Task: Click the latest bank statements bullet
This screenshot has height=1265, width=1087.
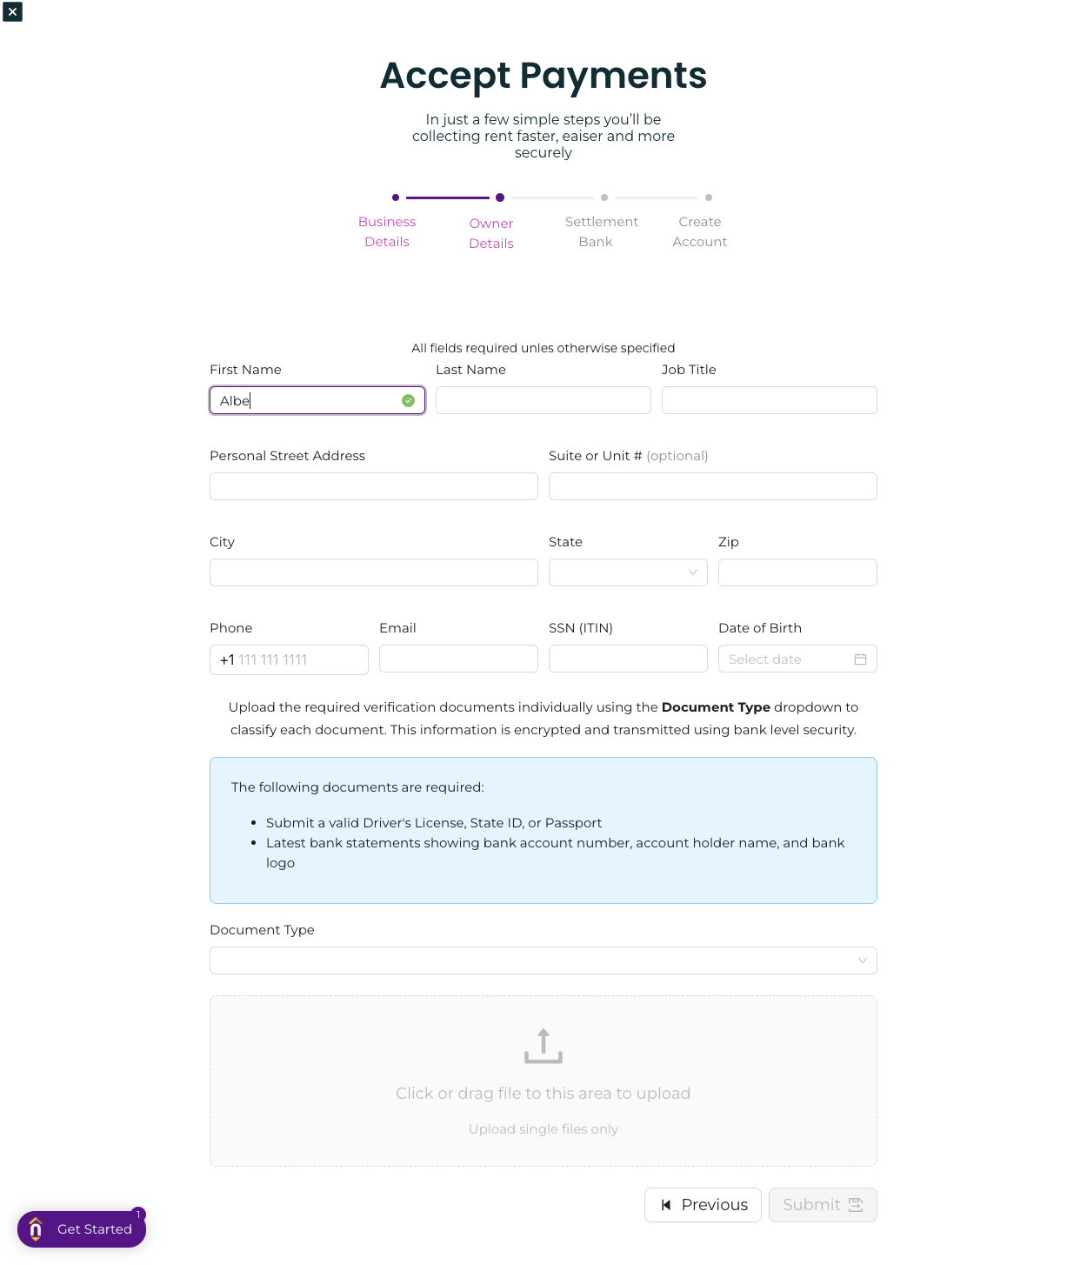Action: pos(555,853)
